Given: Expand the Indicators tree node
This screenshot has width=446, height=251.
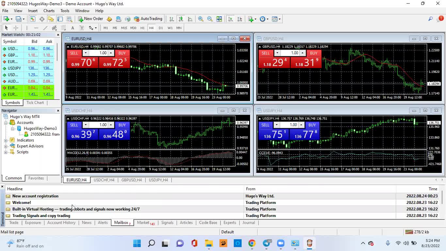Looking at the screenshot, I should tap(6, 140).
